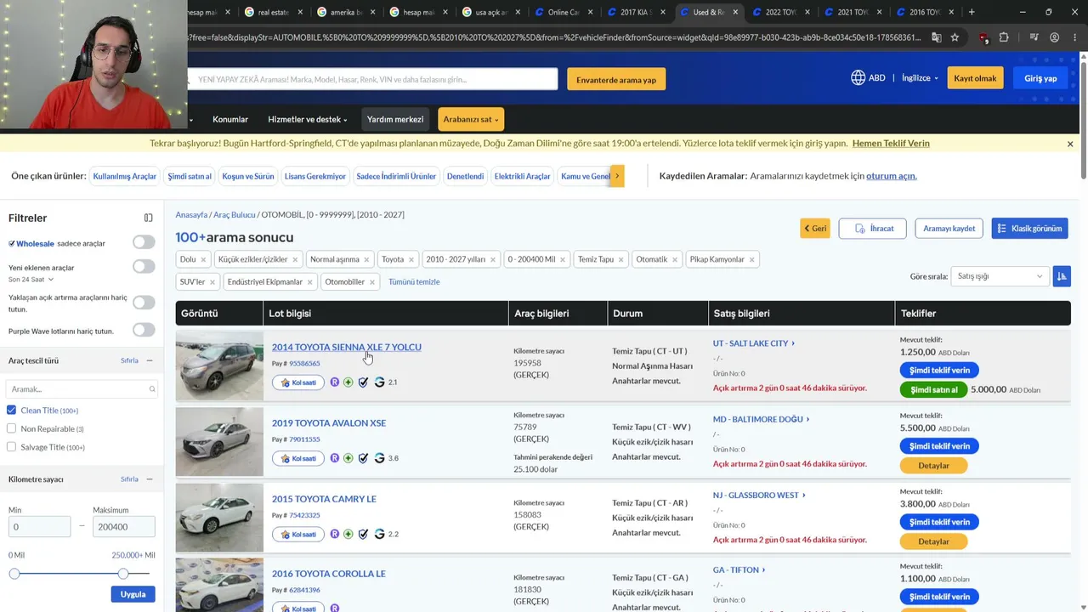Switch to the Online Car browser tab
Image resolution: width=1088 pixels, height=612 pixels.
point(564,12)
